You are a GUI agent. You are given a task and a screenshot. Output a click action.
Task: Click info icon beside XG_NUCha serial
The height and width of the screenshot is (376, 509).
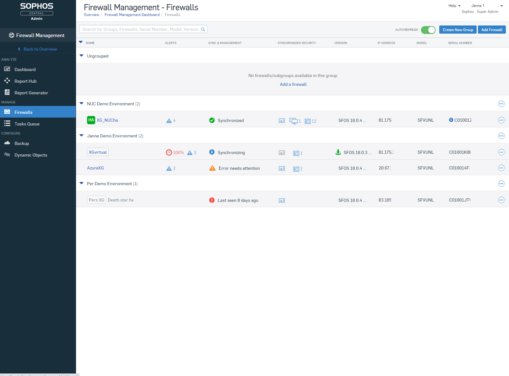[x=451, y=120]
